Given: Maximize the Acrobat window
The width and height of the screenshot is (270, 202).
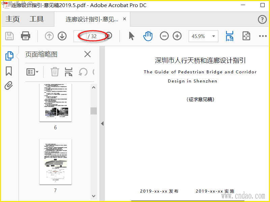Looking at the screenshot, I should coord(263,5).
